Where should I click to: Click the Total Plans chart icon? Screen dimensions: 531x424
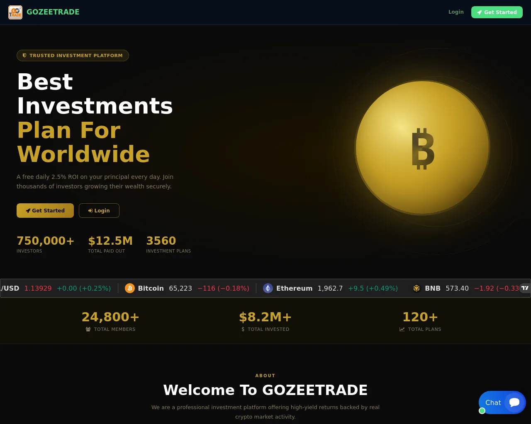click(x=402, y=329)
